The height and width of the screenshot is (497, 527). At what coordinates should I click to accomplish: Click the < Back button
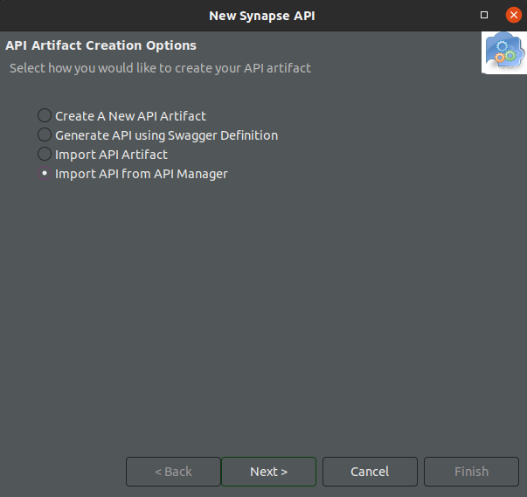[173, 472]
